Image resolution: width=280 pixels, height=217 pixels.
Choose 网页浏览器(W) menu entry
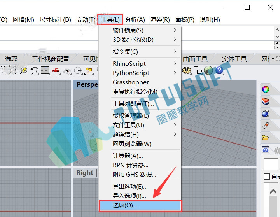click(140, 144)
